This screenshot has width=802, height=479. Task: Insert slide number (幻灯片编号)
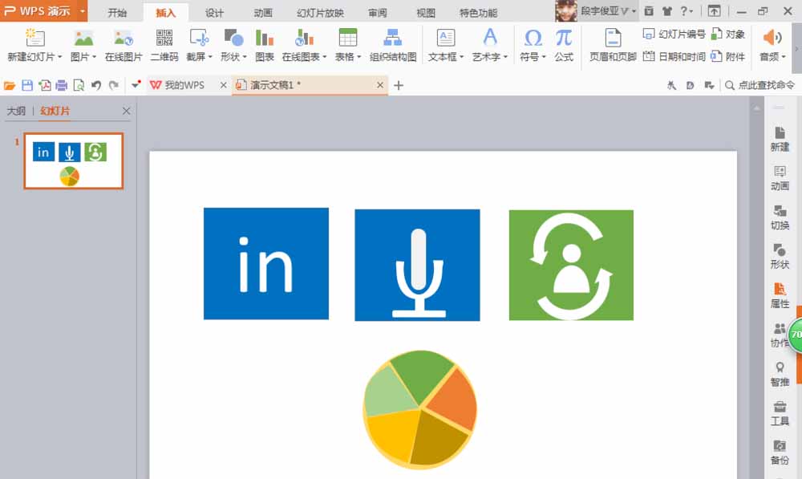click(x=674, y=35)
